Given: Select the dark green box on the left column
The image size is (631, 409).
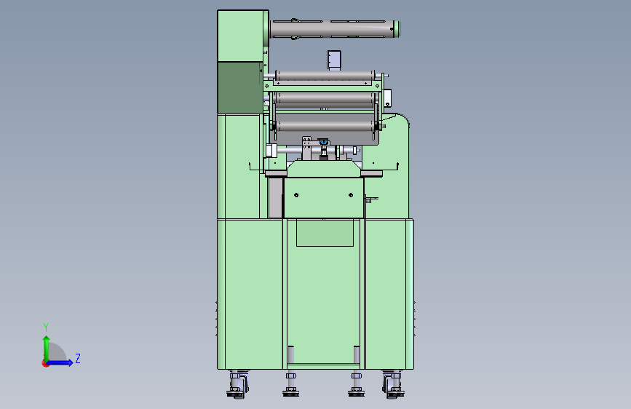Looking at the screenshot, I should (240, 88).
